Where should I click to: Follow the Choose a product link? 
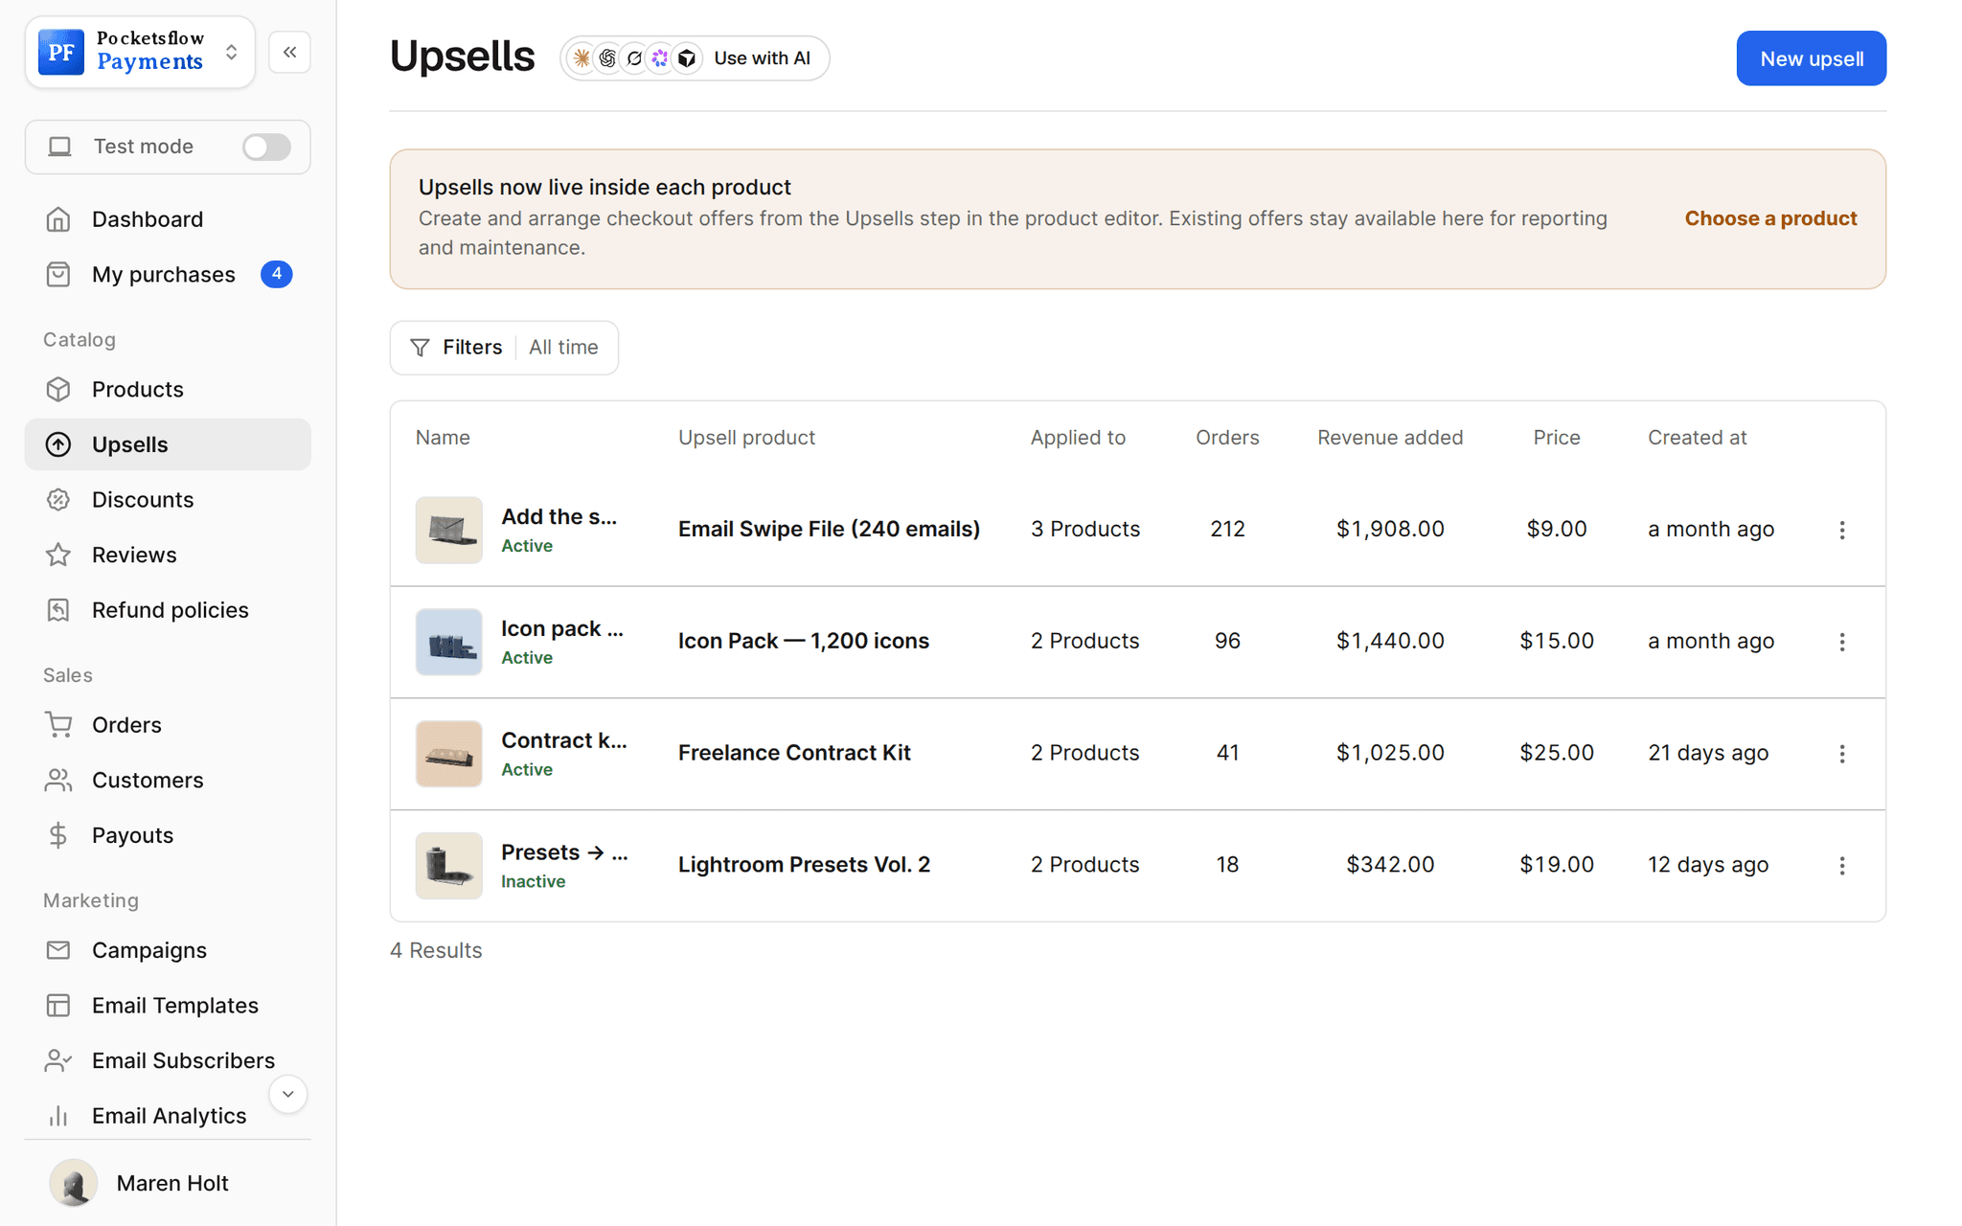pos(1770,218)
